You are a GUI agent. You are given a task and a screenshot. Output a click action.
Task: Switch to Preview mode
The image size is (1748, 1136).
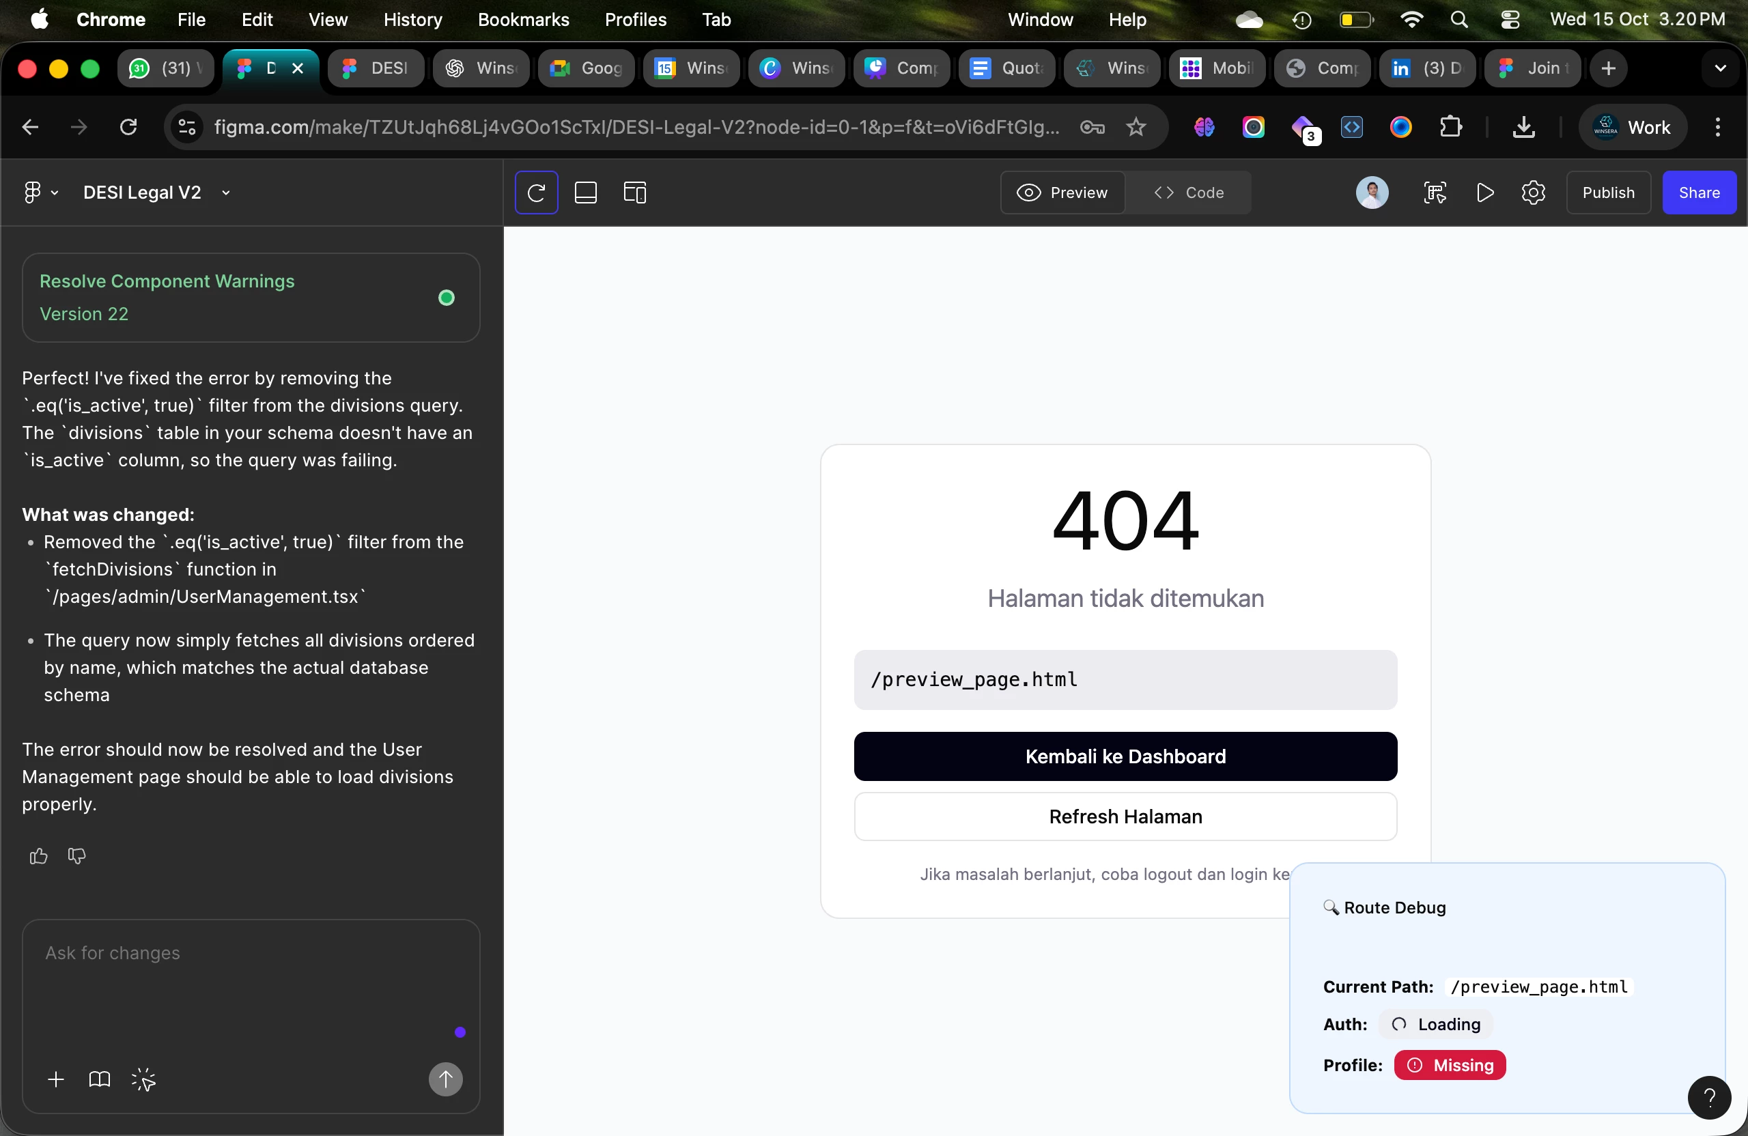click(x=1062, y=193)
